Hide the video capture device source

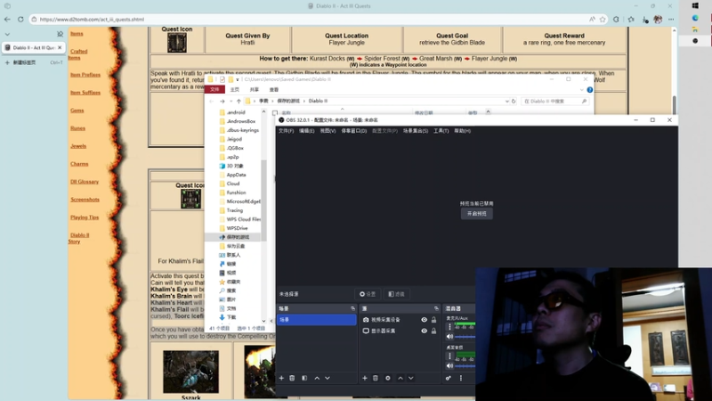click(x=425, y=320)
